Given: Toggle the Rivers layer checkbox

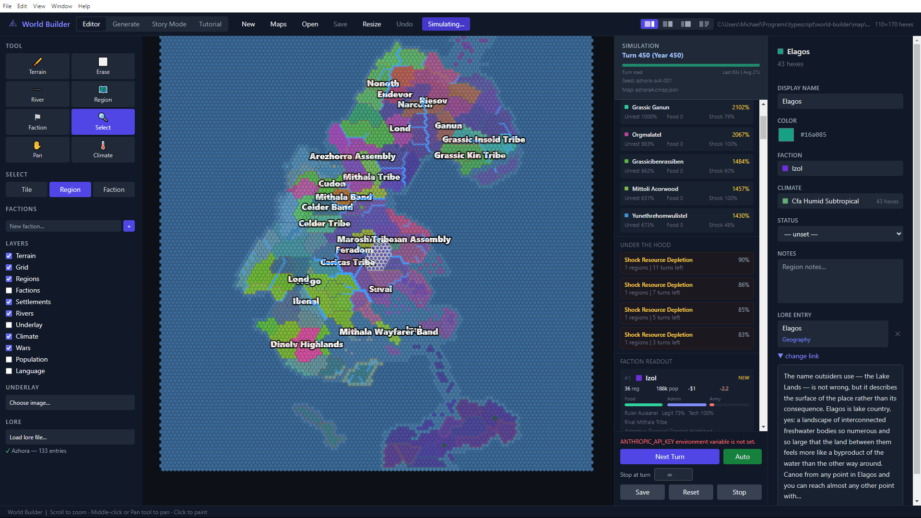Looking at the screenshot, I should click(x=9, y=314).
